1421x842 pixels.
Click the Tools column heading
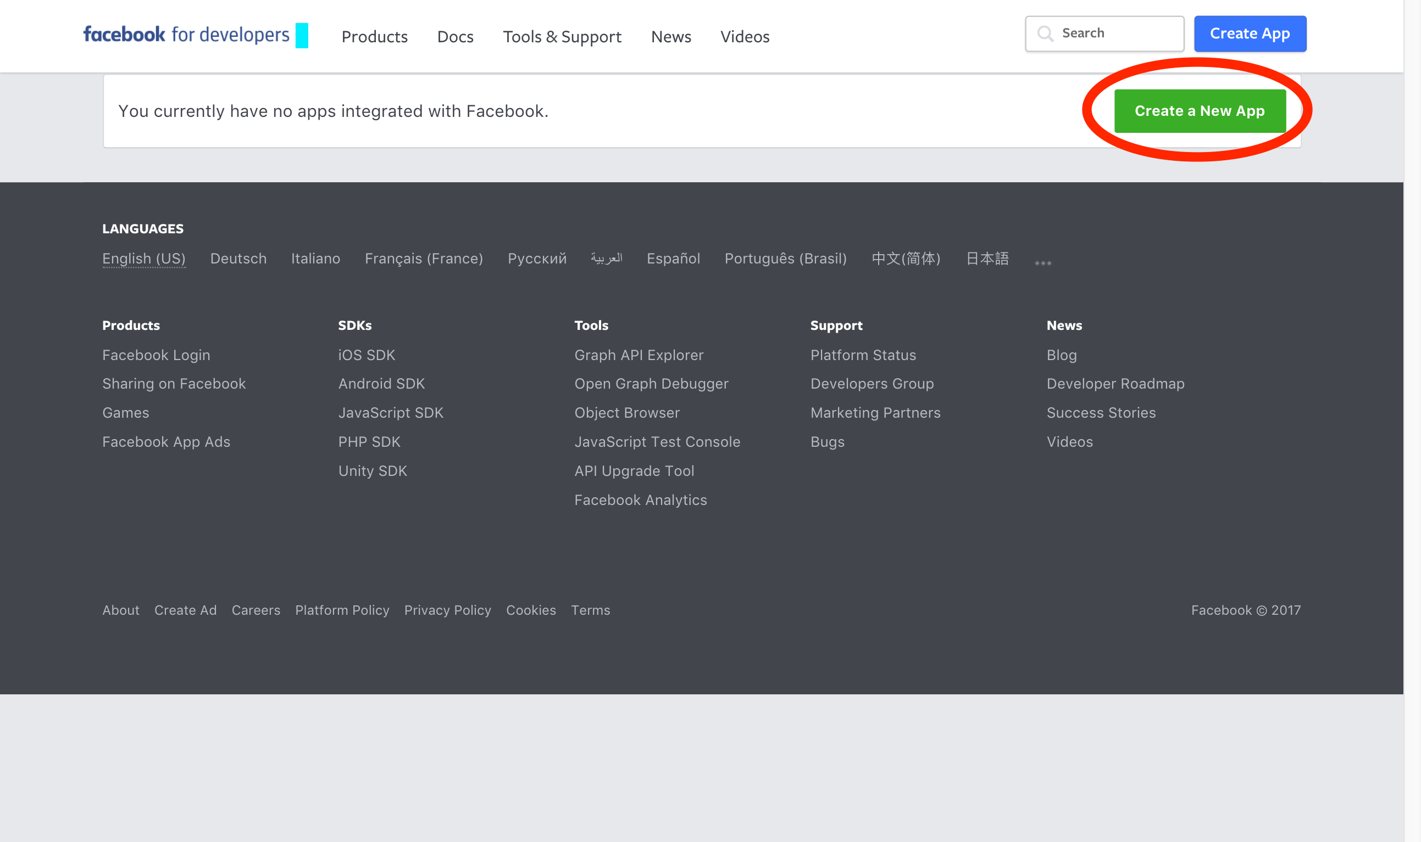pyautogui.click(x=591, y=325)
